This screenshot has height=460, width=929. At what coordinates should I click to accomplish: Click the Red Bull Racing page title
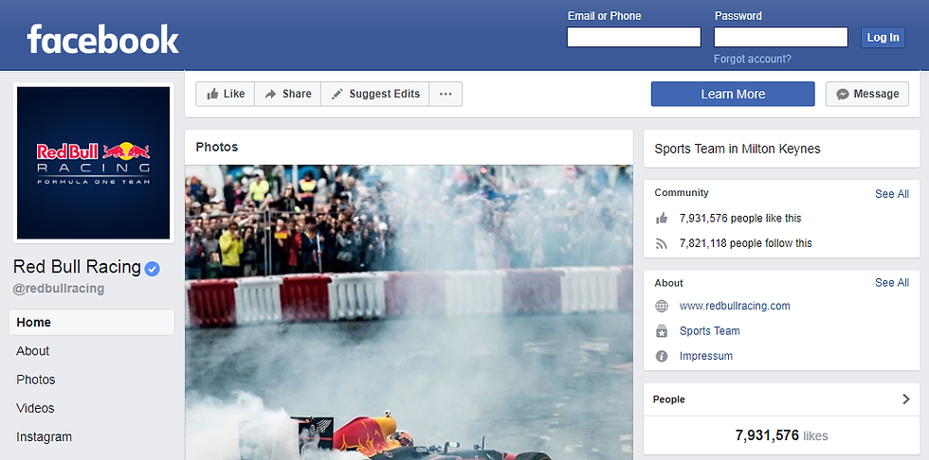[77, 267]
